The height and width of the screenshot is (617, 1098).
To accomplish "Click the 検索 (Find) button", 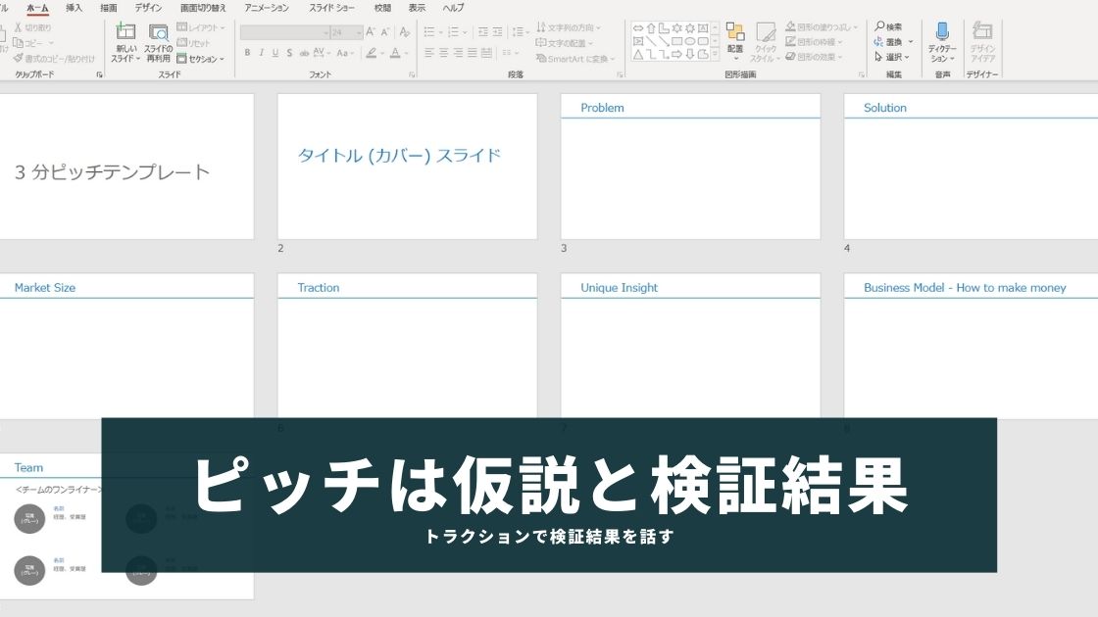I will coord(888,26).
